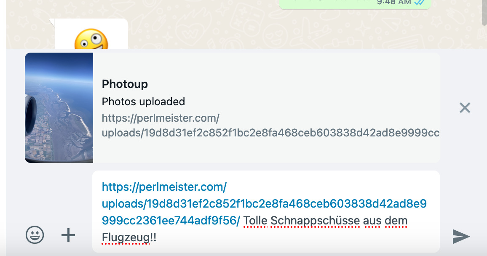Click the received white emoji message bubble
Image resolution: width=487 pixels, height=256 pixels.
pyautogui.click(x=91, y=34)
